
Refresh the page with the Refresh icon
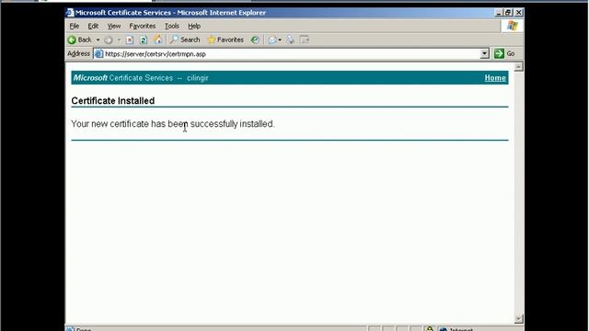click(x=144, y=40)
